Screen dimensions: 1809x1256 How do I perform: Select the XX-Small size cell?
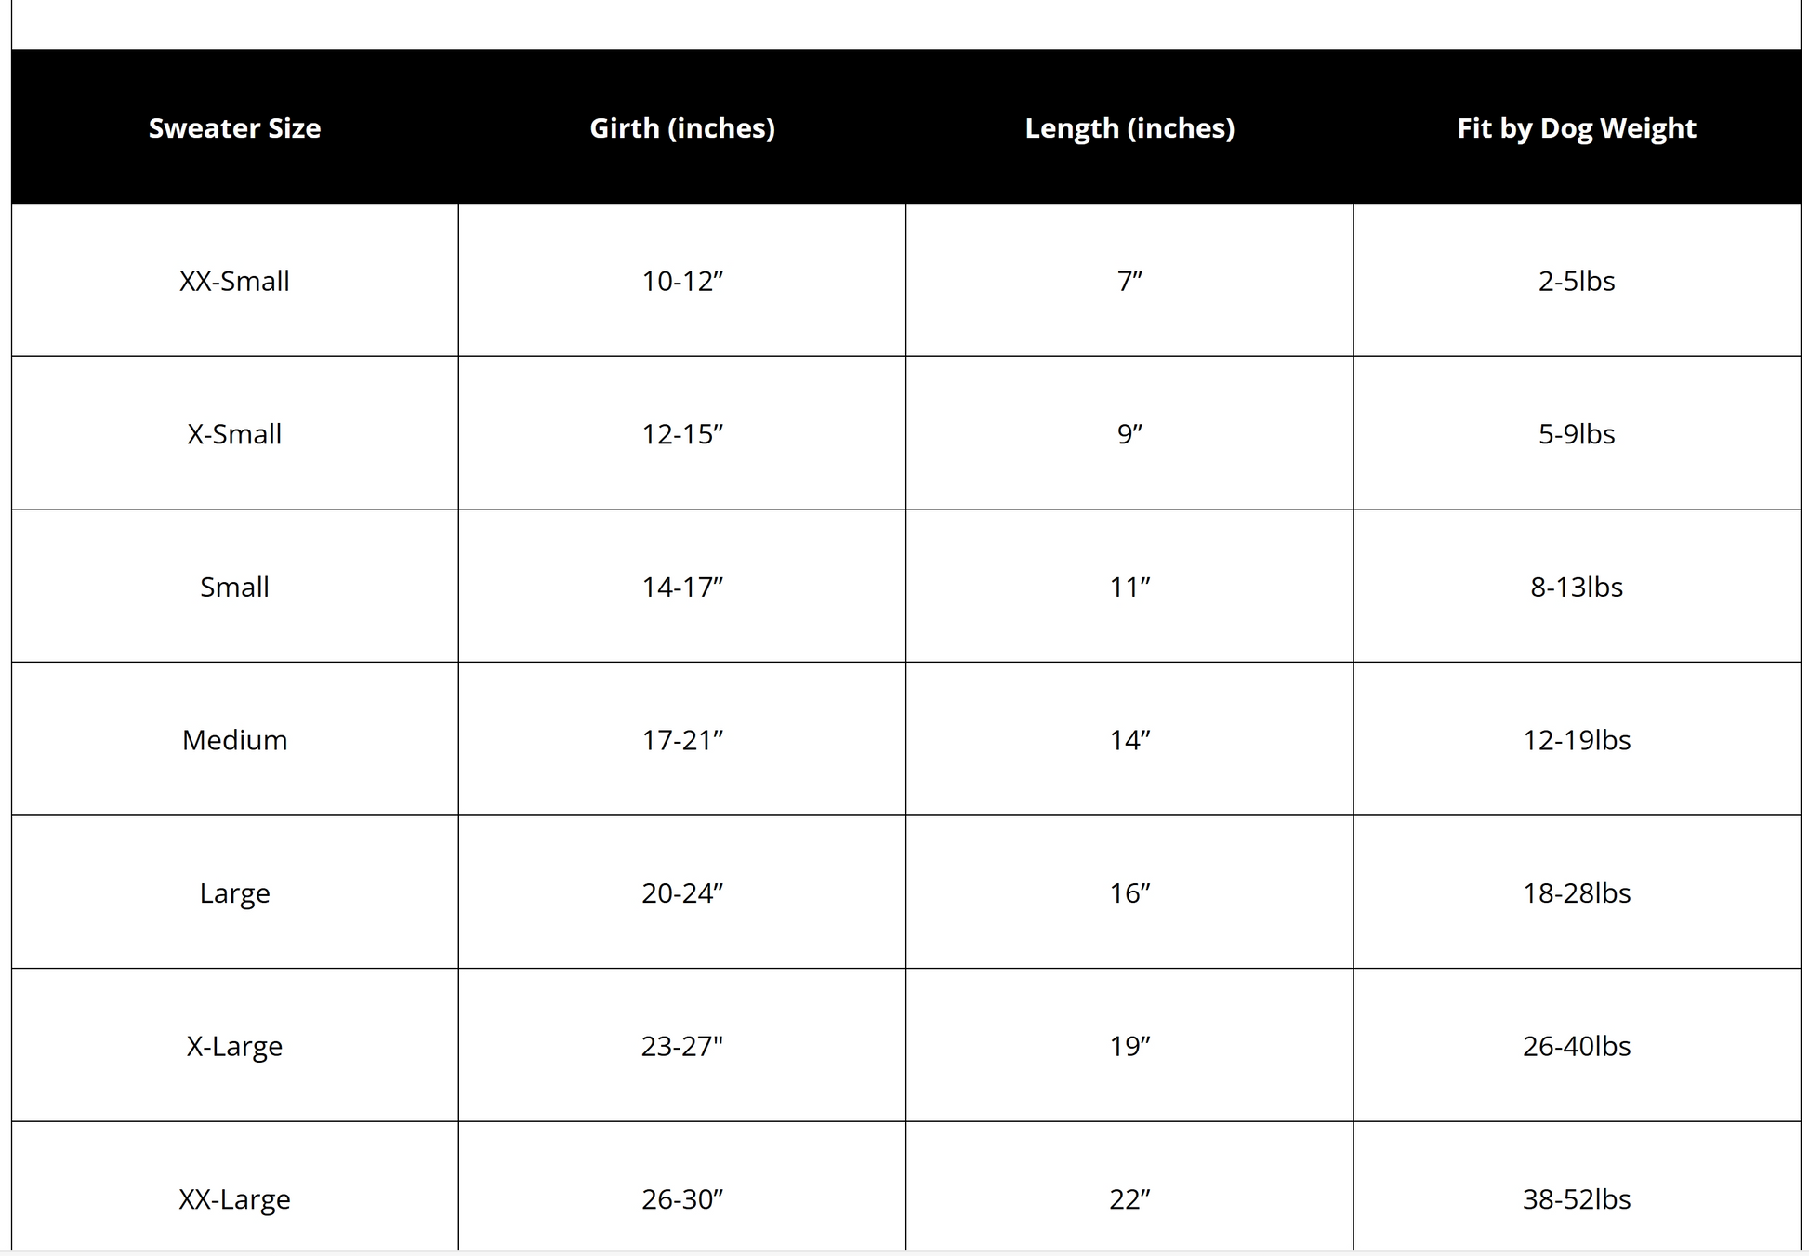(234, 281)
